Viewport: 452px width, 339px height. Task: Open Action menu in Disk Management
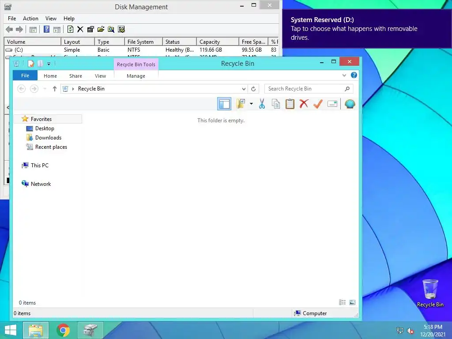(30, 19)
